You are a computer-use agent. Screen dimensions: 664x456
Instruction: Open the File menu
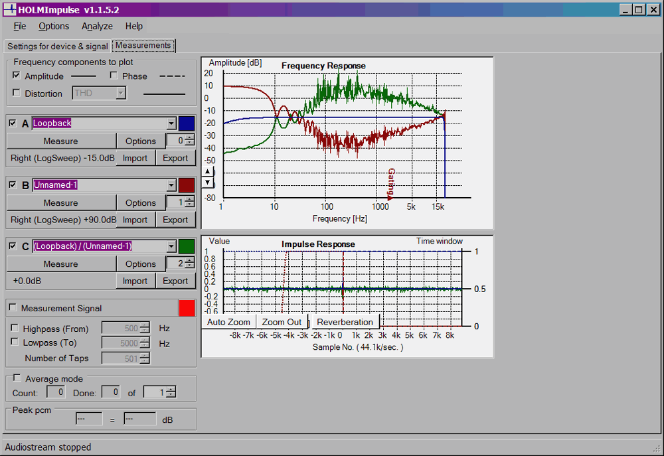(x=19, y=27)
